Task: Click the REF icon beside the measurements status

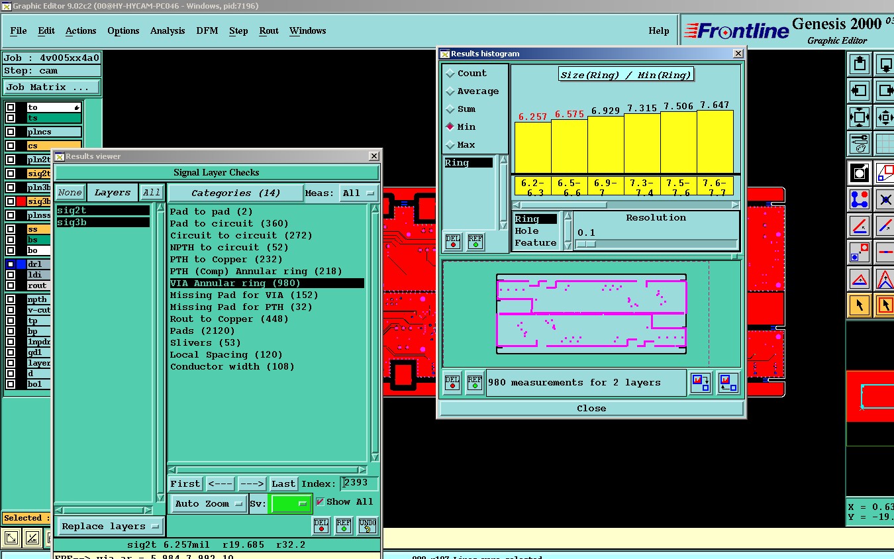Action: [x=474, y=383]
